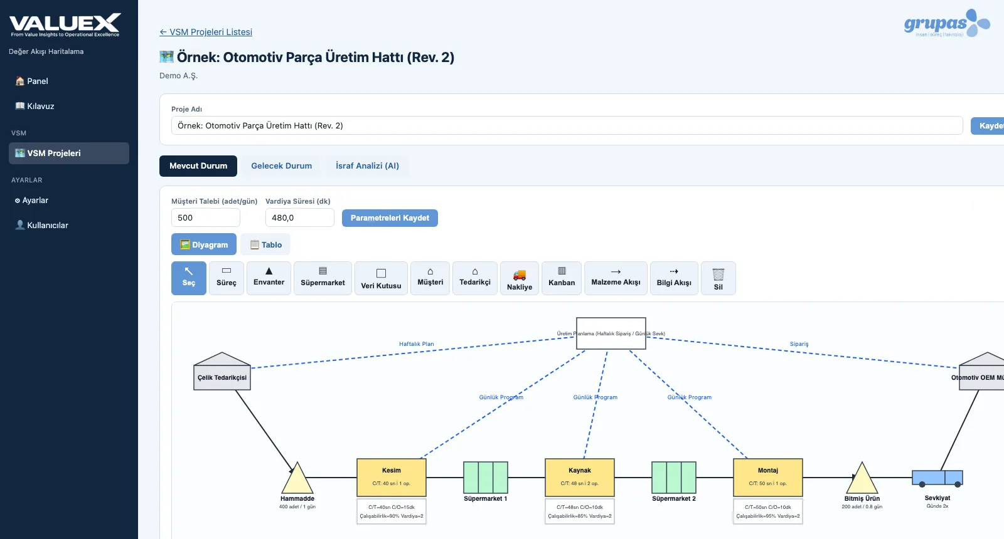Go to VSM Projeleri in sidebar
Viewport: 1004px width, 539px height.
click(69, 153)
